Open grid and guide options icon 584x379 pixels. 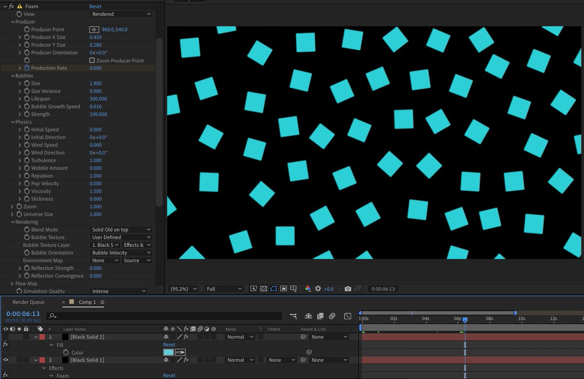coord(293,289)
